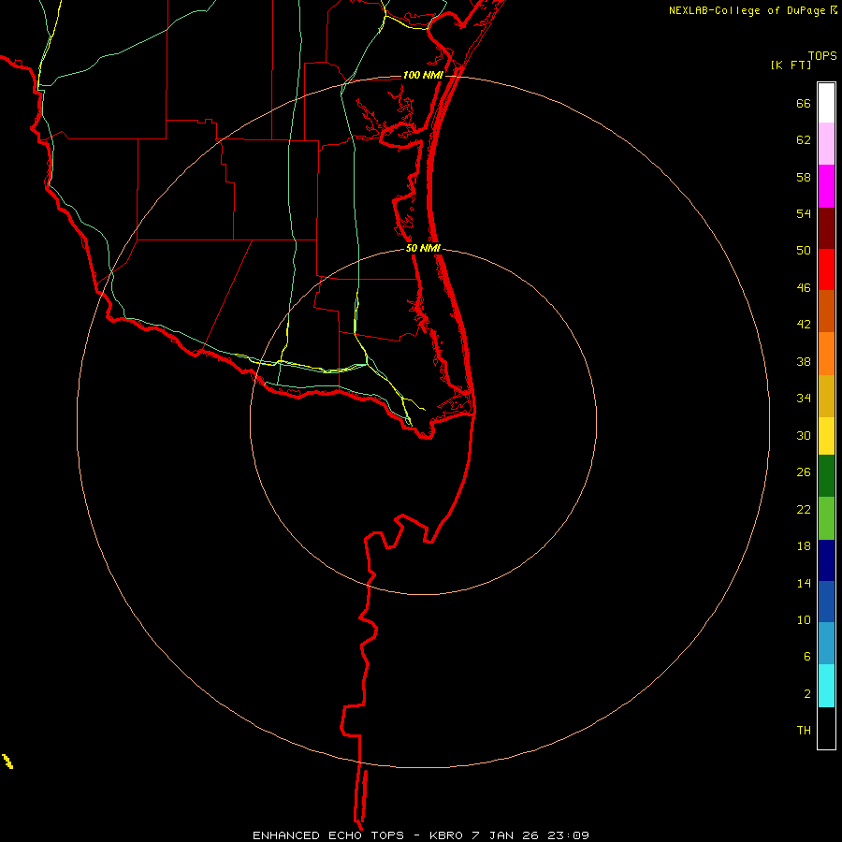The height and width of the screenshot is (842, 842).
Task: Click the 7 JAN 26 date stamp
Action: [505, 835]
